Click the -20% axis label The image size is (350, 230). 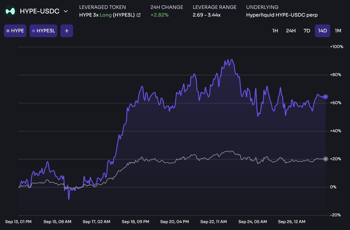point(335,215)
